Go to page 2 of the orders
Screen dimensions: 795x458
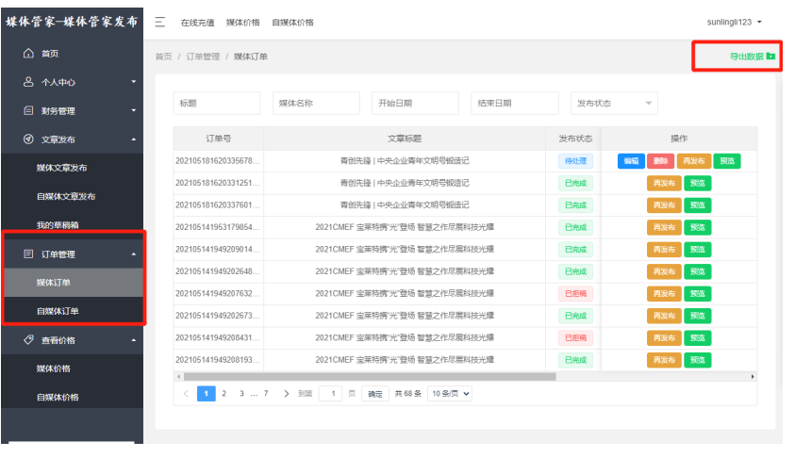point(224,394)
